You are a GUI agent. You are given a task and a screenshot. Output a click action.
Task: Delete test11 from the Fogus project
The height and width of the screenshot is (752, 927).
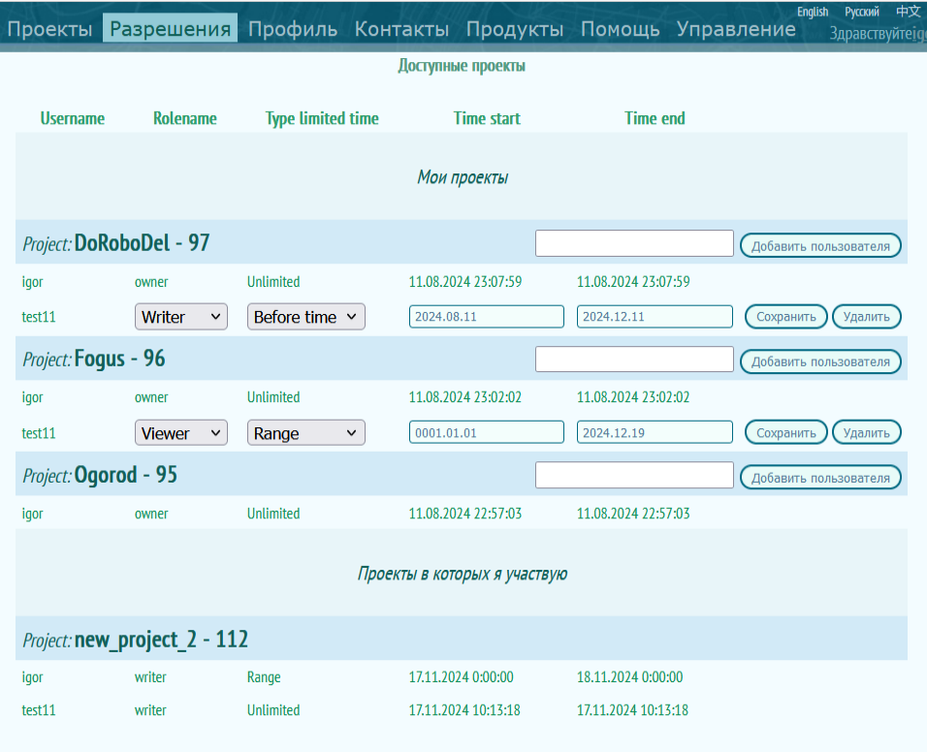pyautogui.click(x=867, y=433)
